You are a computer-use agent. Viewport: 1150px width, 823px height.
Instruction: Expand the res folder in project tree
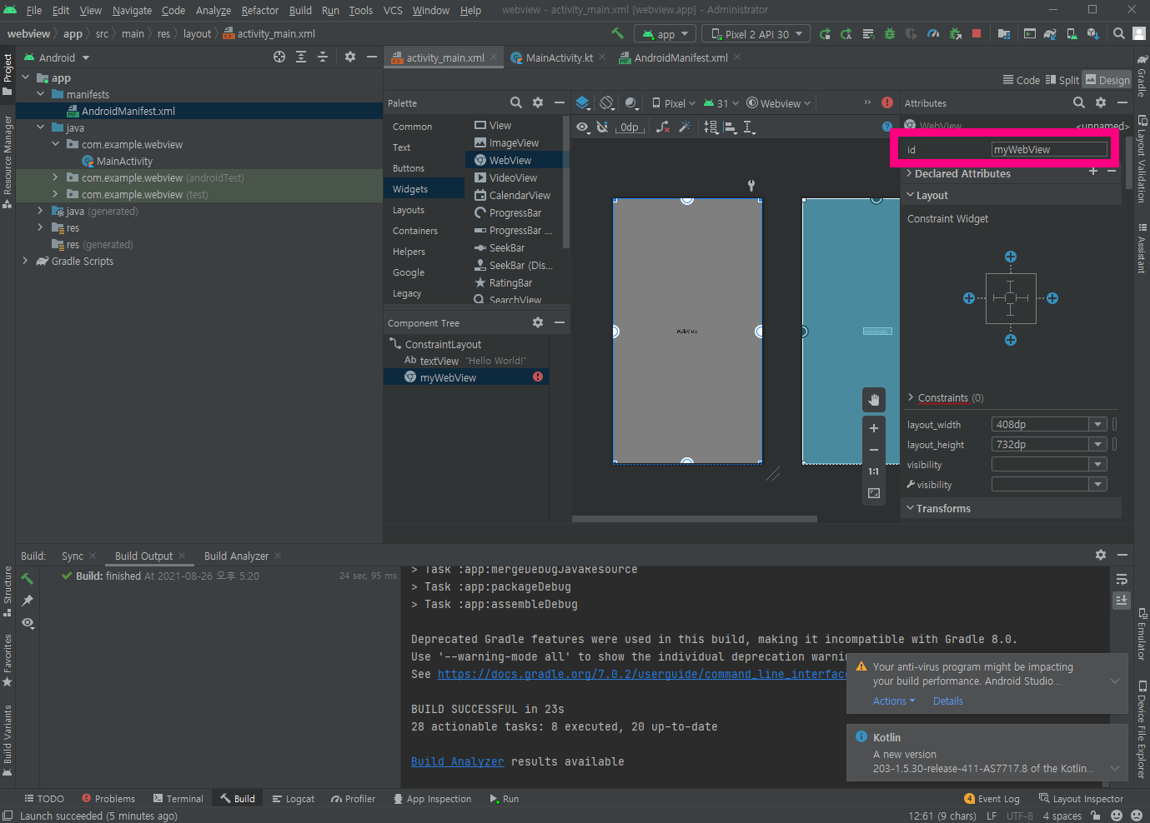40,227
